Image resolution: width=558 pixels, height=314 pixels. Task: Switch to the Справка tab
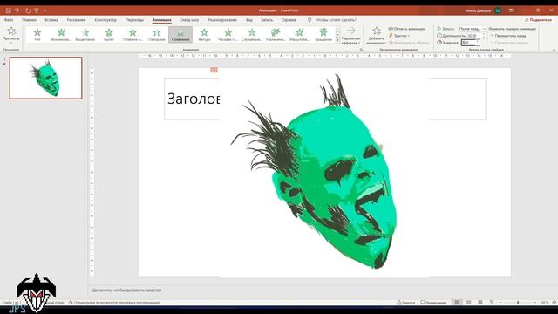coord(289,20)
